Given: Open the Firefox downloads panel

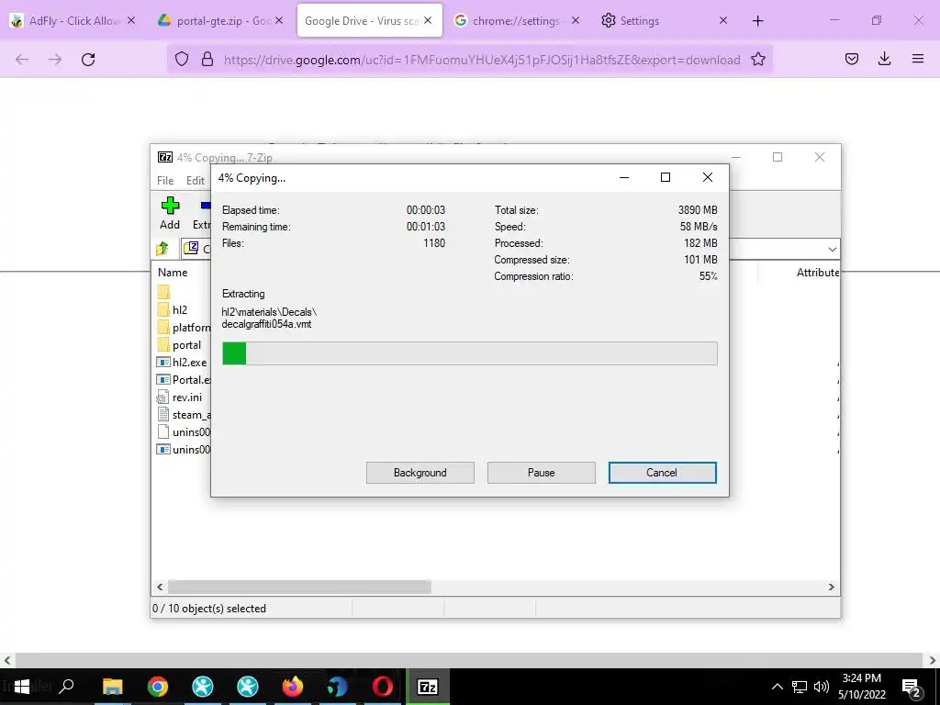Looking at the screenshot, I should pyautogui.click(x=884, y=59).
